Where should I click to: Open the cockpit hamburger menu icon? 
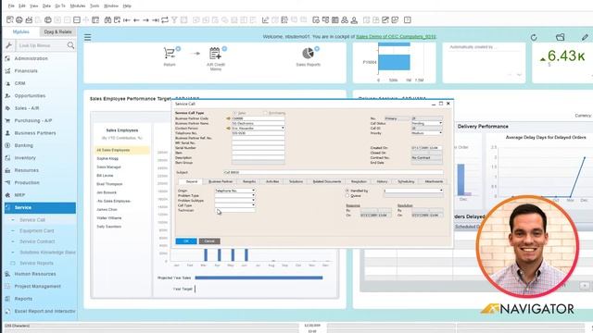[x=88, y=37]
